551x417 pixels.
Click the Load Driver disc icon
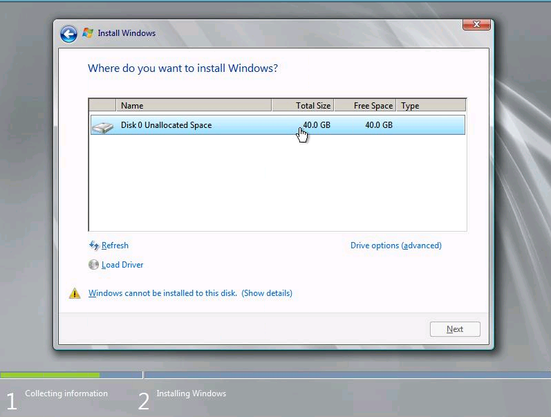[93, 264]
